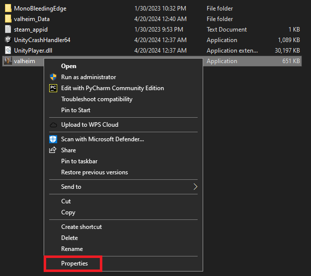Open Properties from the context menu
The height and width of the screenshot is (276, 311).
click(74, 263)
